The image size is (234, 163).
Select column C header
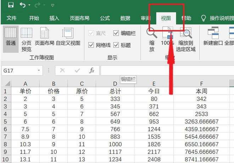click(x=82, y=84)
